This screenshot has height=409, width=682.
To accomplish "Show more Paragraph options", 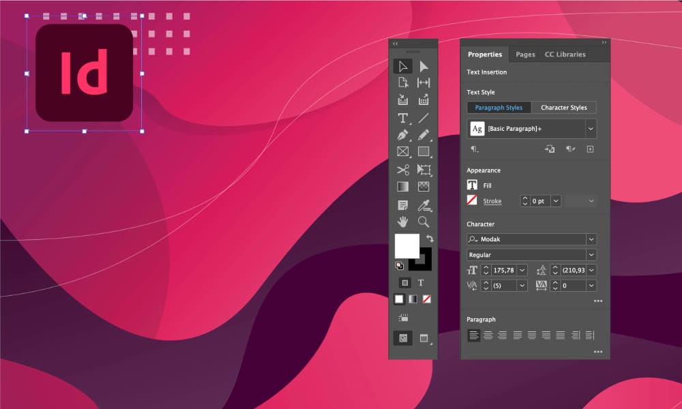I will (598, 352).
